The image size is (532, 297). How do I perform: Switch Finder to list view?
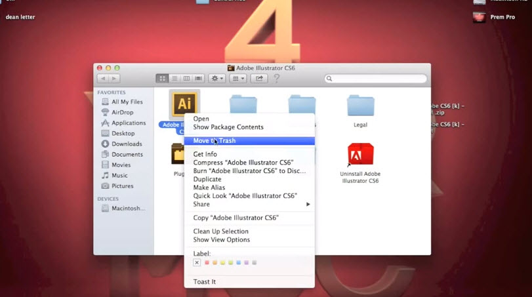(174, 79)
